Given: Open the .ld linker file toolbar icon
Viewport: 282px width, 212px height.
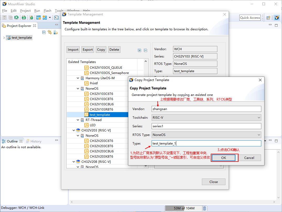Looking at the screenshot, I should 24,18.
